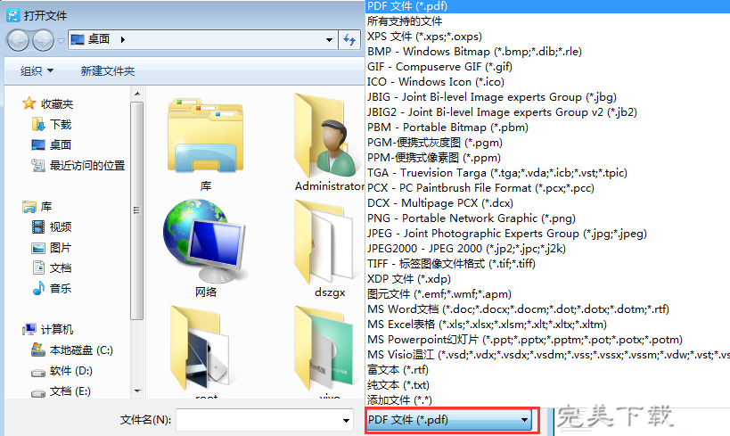Choose 图元文件 (*.emf;*.wmf;*.apm) option
The height and width of the screenshot is (436, 730).
tap(547, 294)
